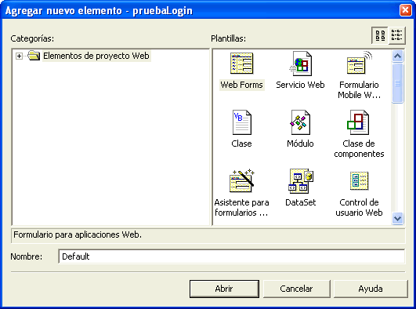The width and height of the screenshot is (416, 309).
Task: Click the Nombre text field containing Default
Action: [x=232, y=256]
